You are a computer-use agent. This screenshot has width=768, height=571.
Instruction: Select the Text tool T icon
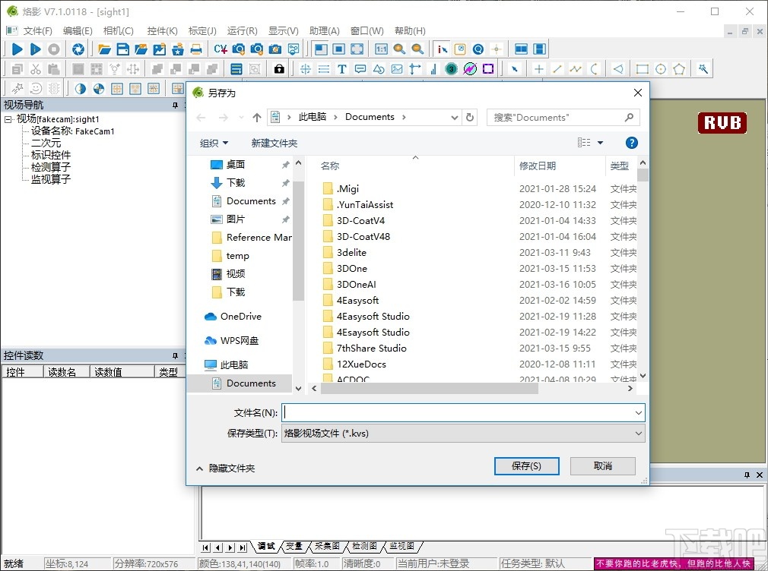[342, 69]
